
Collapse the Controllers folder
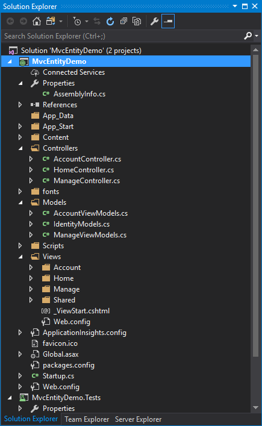[x=20, y=148]
